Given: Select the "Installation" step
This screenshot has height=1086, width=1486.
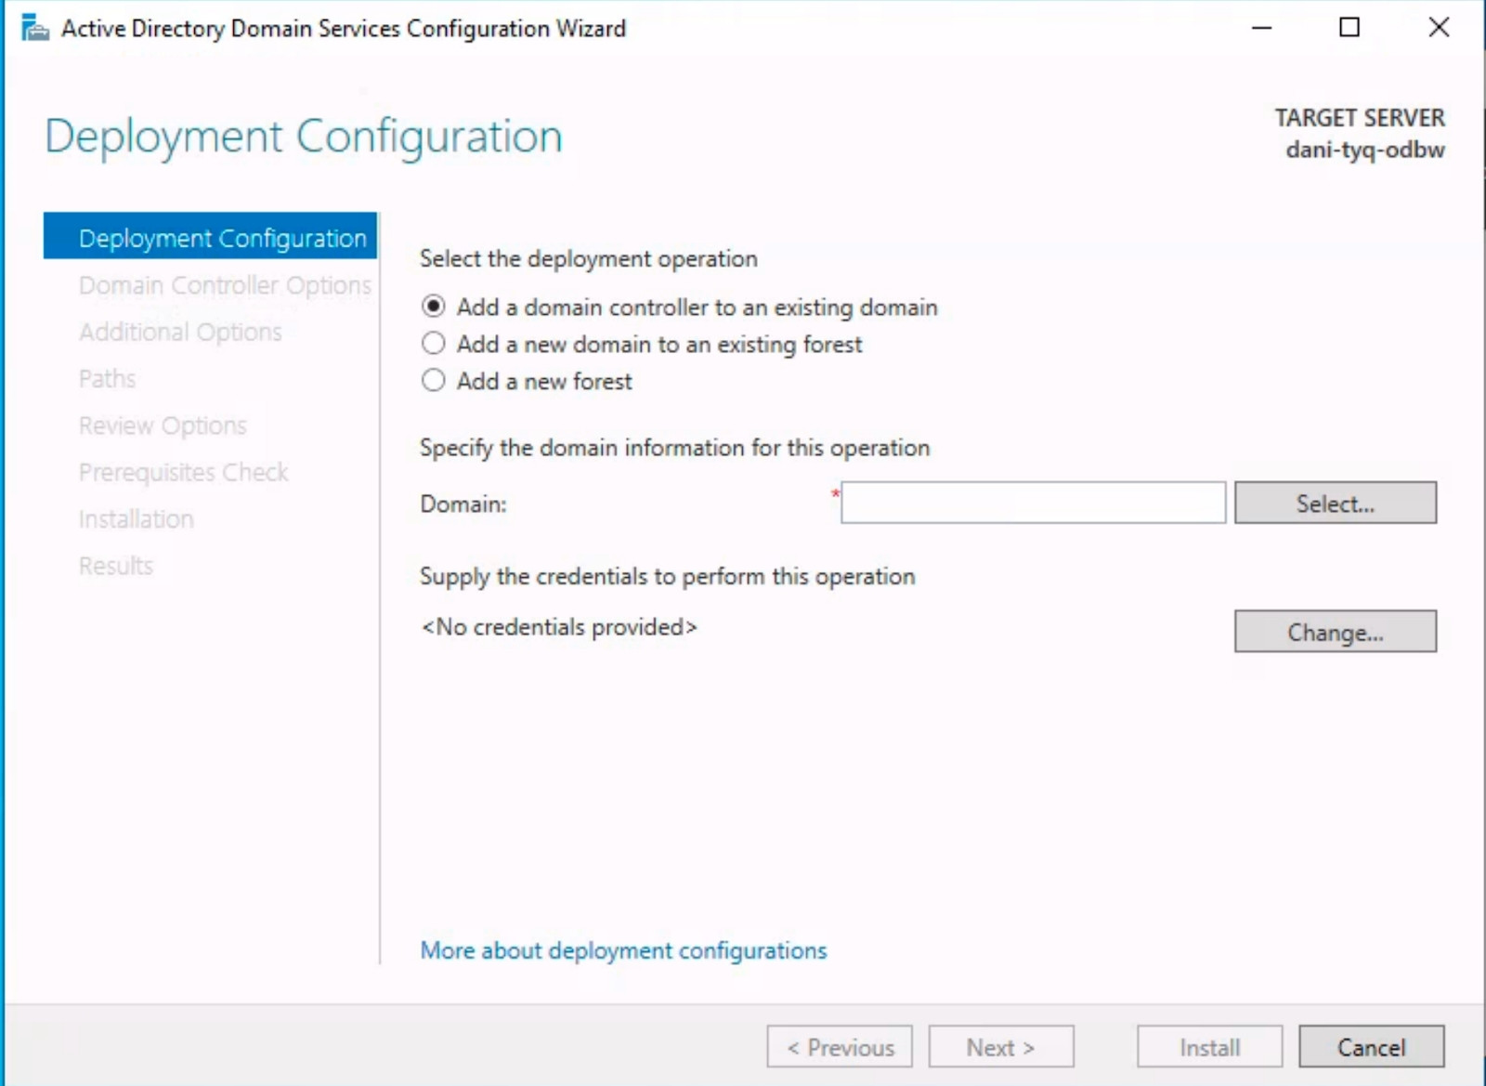Looking at the screenshot, I should (x=137, y=518).
